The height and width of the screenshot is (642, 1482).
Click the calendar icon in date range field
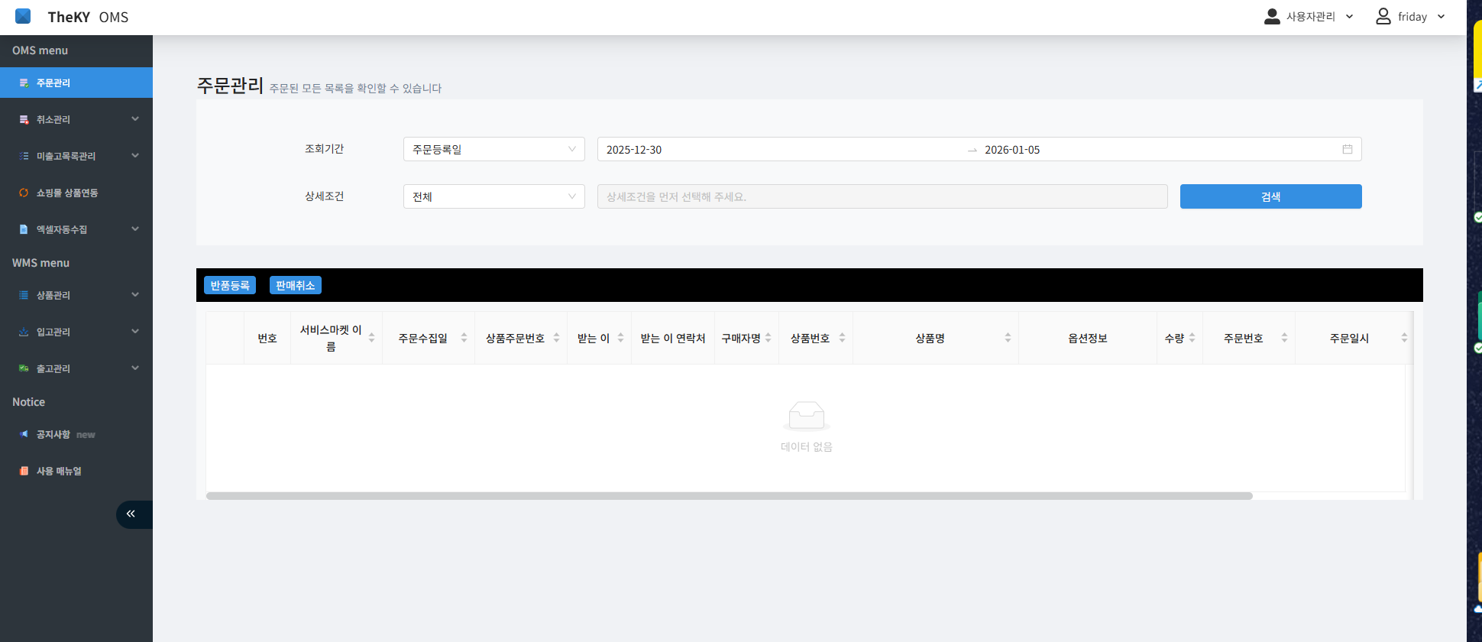pyautogui.click(x=1347, y=149)
